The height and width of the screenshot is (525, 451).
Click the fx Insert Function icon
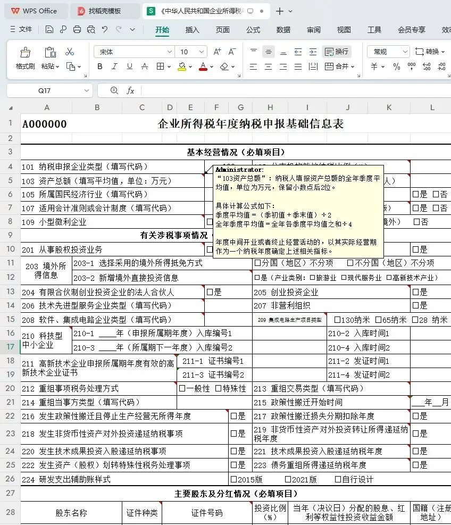click(130, 90)
